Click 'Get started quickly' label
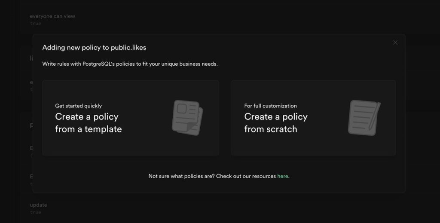Viewport: 440px width, 223px height. [x=79, y=106]
